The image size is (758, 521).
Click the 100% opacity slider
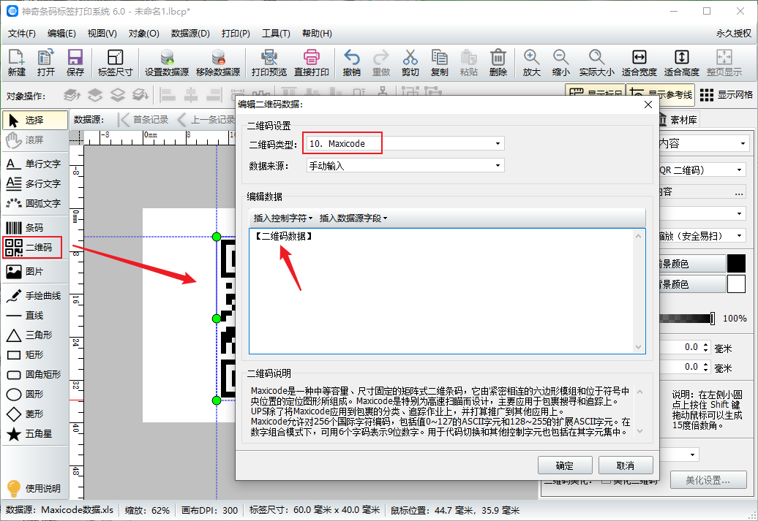point(686,318)
